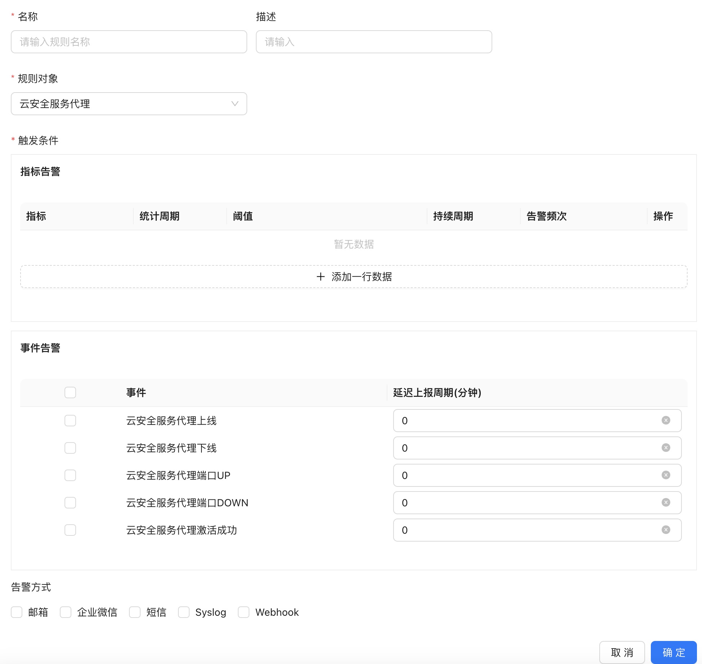Click 添加一行数据 to add a row
Viewport: 702px width, 664px height.
[354, 277]
